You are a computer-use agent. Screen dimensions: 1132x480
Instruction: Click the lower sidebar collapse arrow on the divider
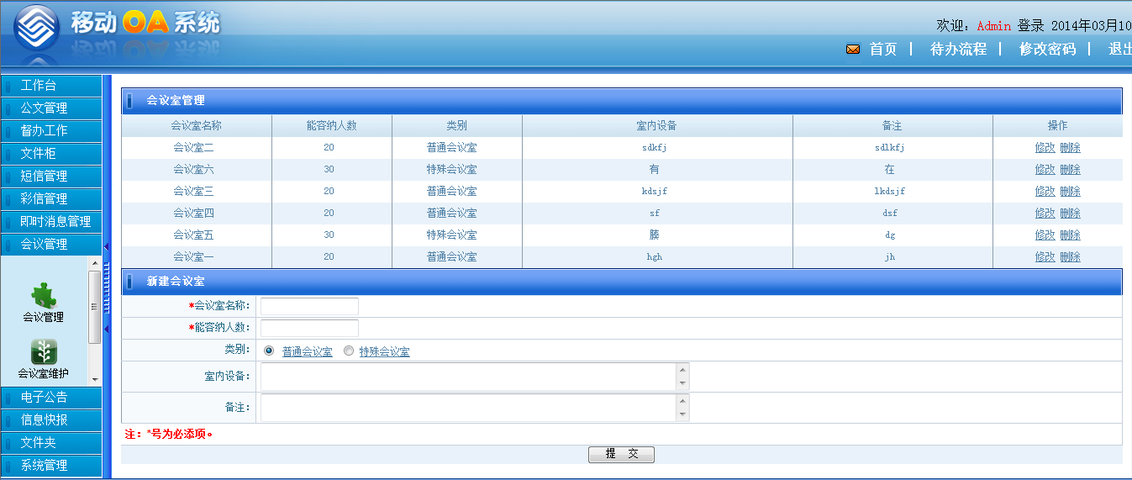point(107,329)
